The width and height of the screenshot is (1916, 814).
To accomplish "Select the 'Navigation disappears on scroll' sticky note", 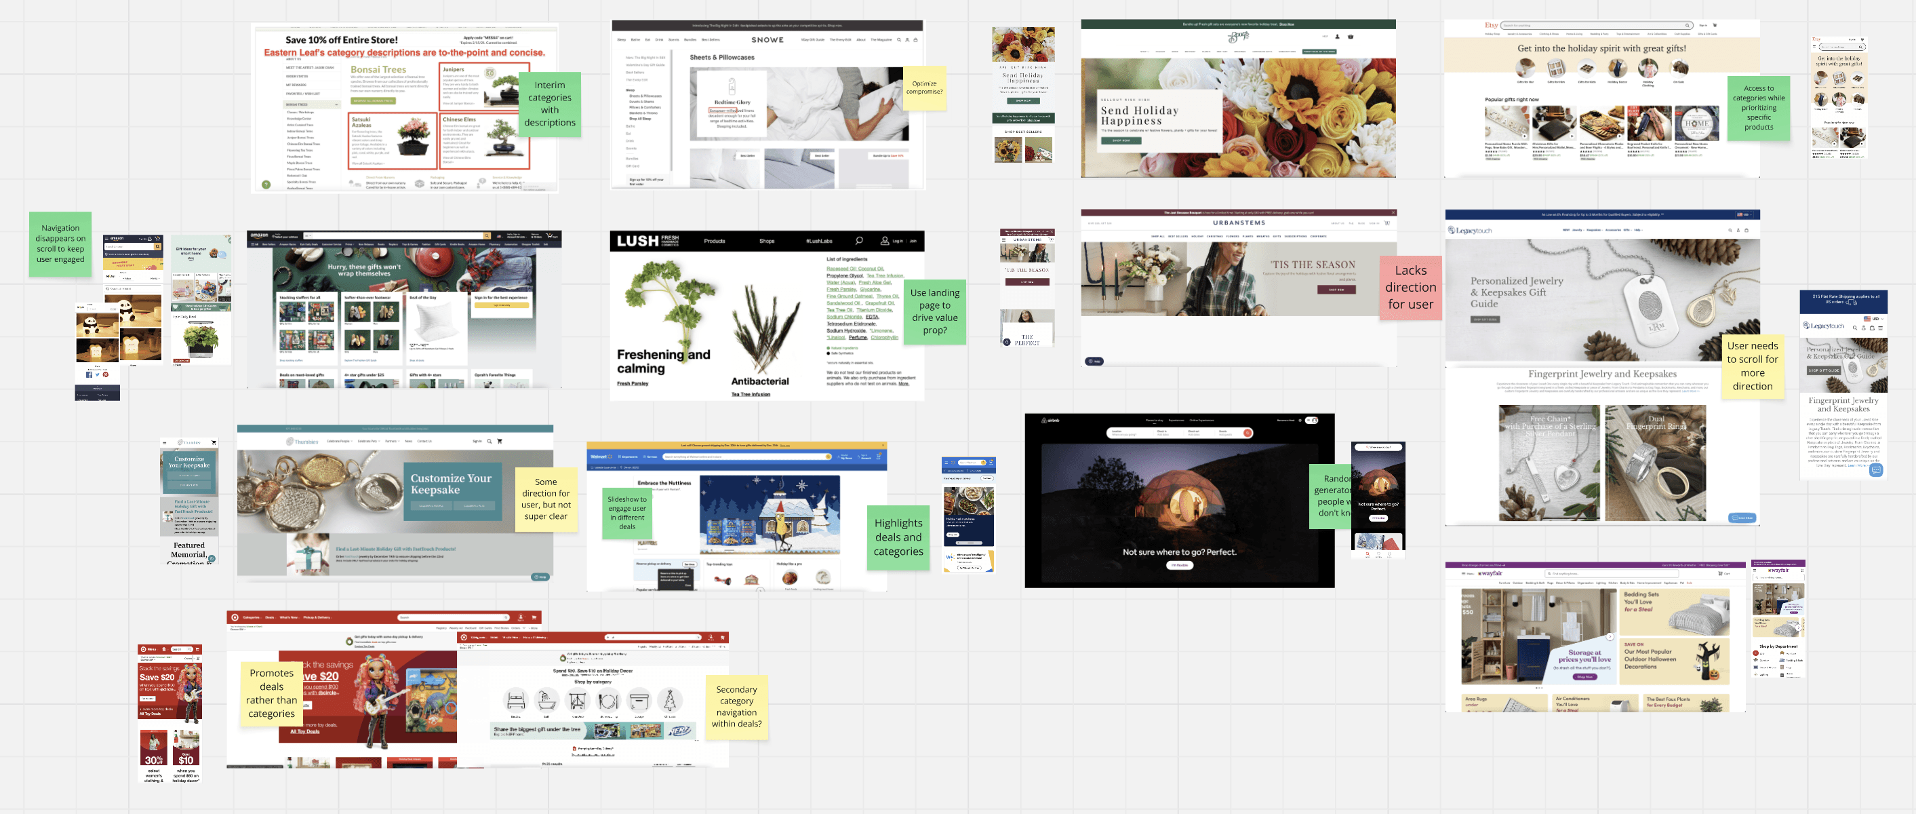I will pos(60,244).
